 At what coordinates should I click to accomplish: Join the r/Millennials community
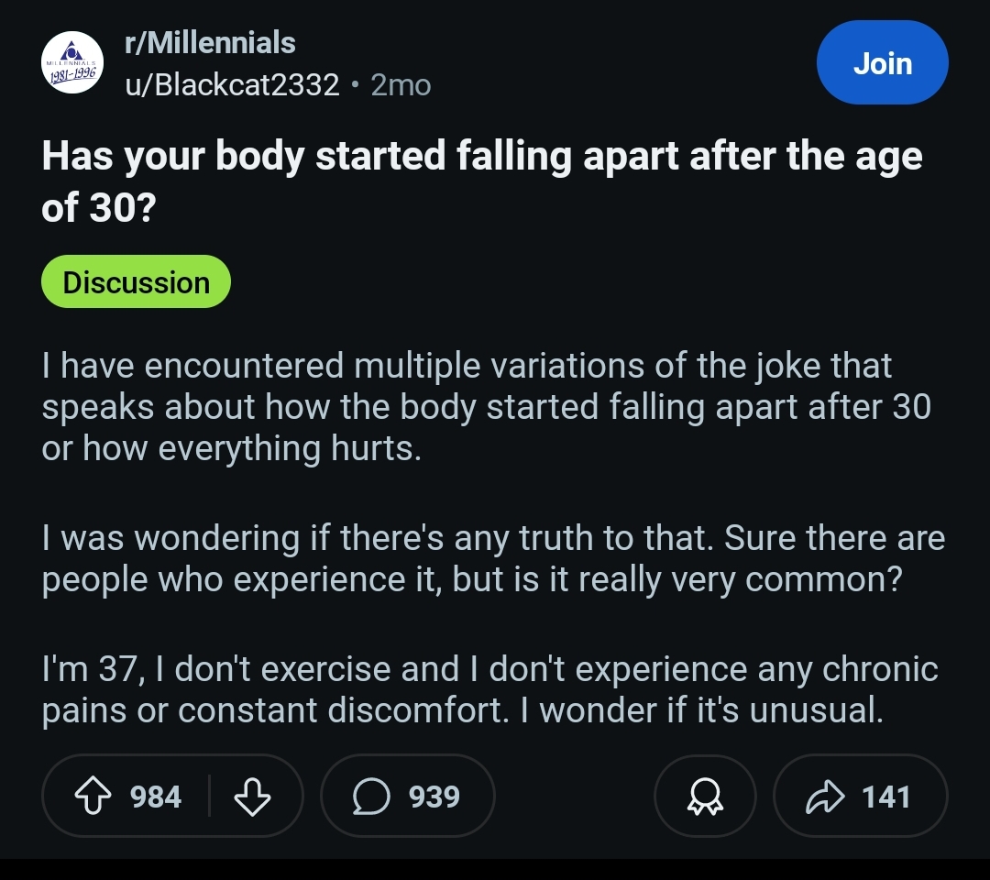(x=882, y=62)
